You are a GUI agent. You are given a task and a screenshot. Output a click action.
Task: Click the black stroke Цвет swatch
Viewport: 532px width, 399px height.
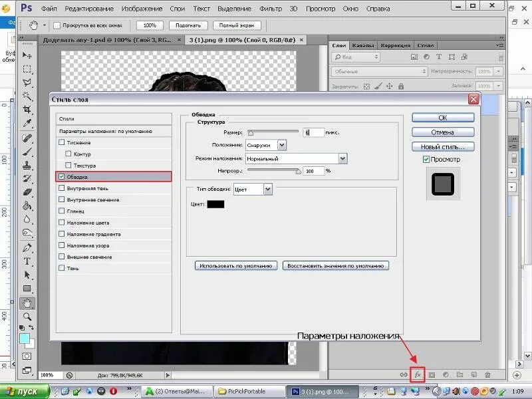click(x=215, y=204)
